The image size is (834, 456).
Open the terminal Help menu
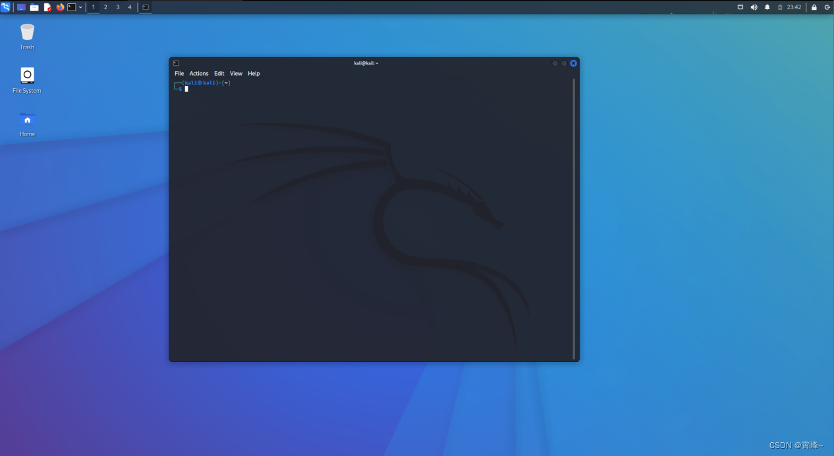254,74
